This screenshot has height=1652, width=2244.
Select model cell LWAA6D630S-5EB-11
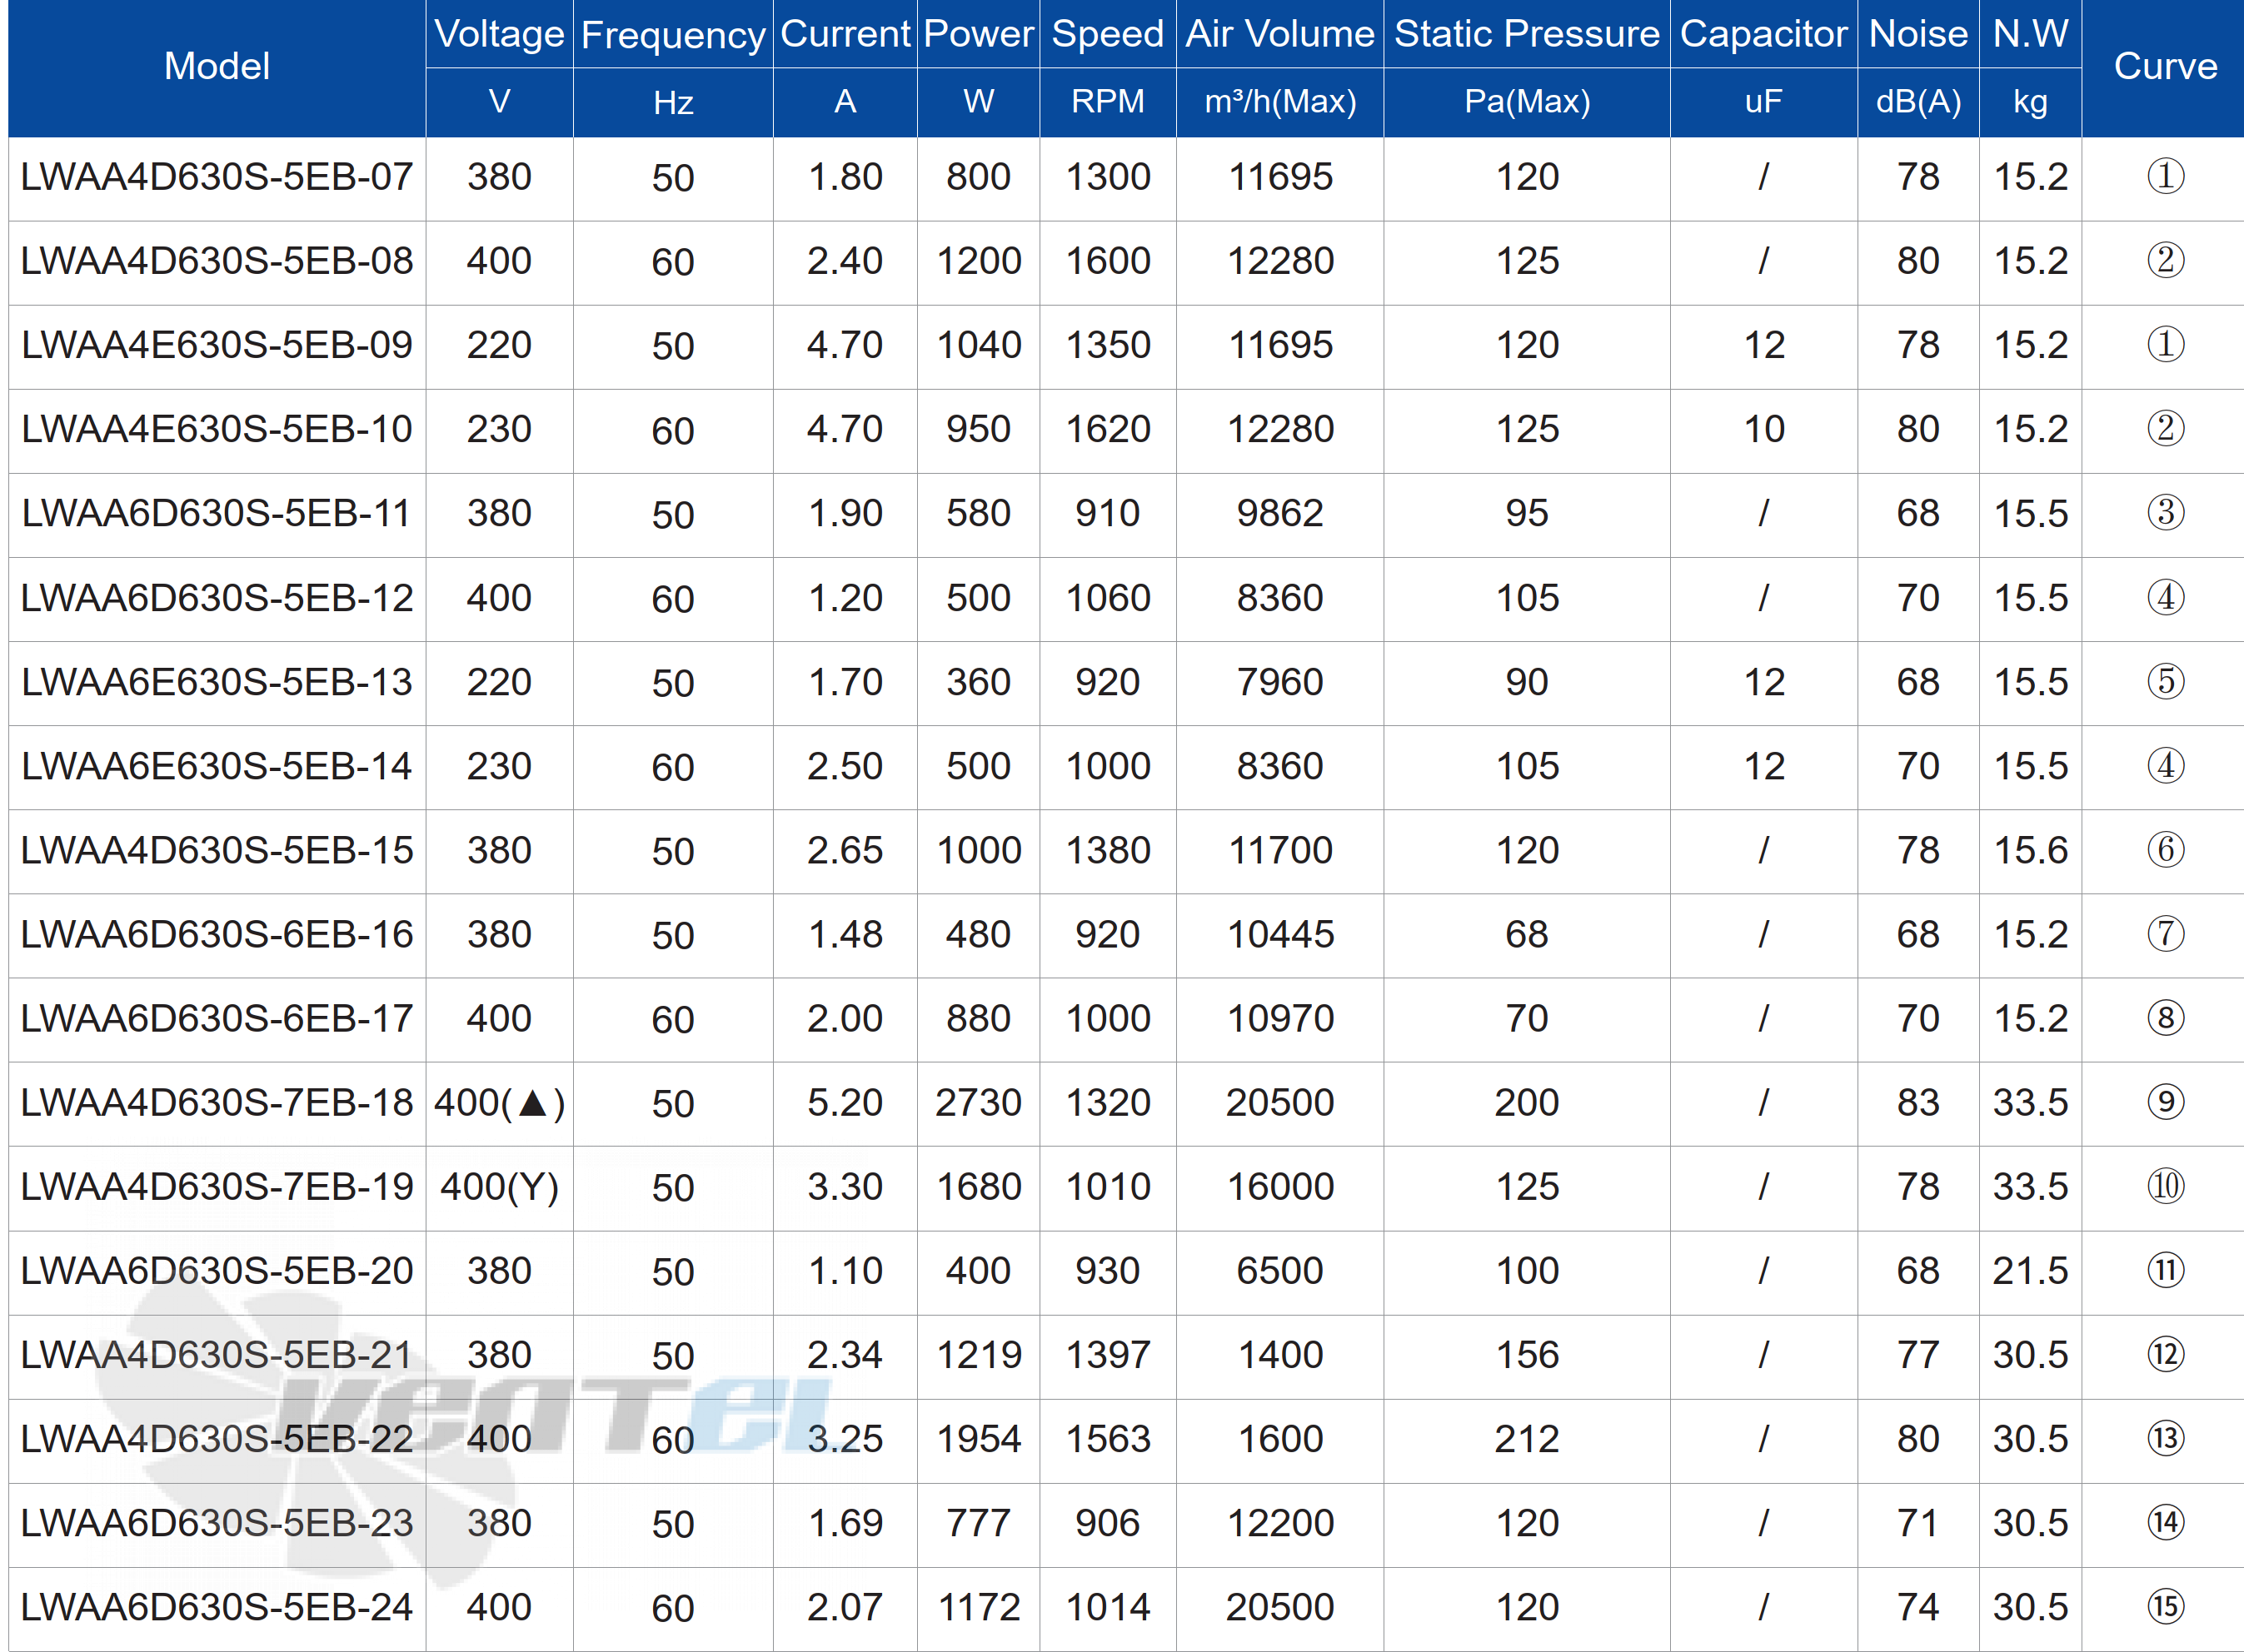point(217,513)
